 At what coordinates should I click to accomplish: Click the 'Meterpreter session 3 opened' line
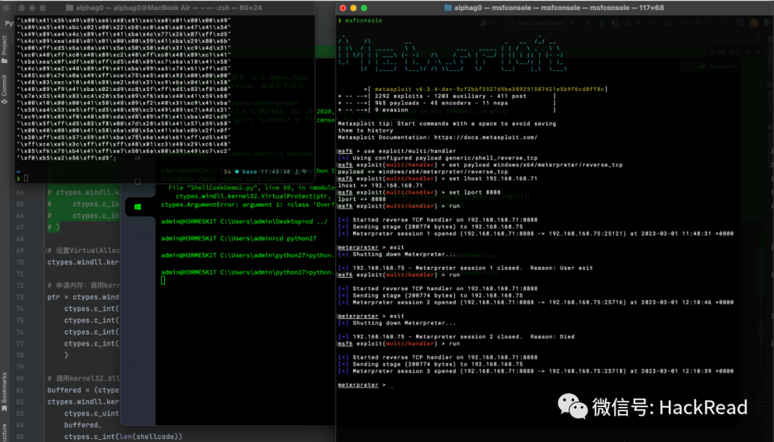[x=535, y=371]
